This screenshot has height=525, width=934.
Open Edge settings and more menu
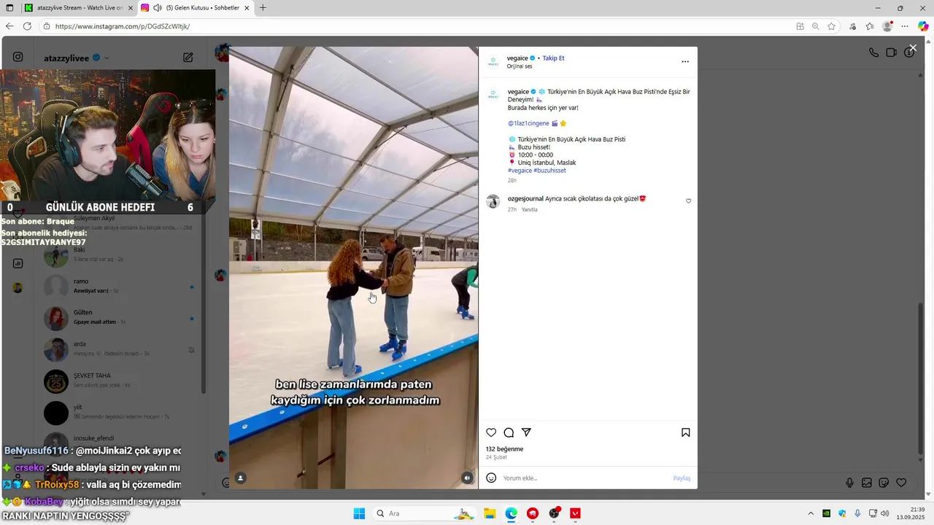pyautogui.click(x=906, y=26)
